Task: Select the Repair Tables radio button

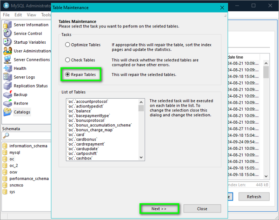Action: (68, 74)
